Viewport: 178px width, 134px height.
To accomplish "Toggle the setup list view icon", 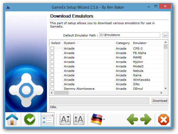I will 48,119.
